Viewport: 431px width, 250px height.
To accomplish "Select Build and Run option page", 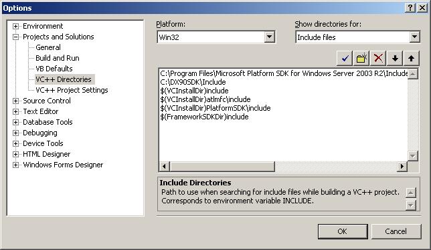I will [58, 58].
